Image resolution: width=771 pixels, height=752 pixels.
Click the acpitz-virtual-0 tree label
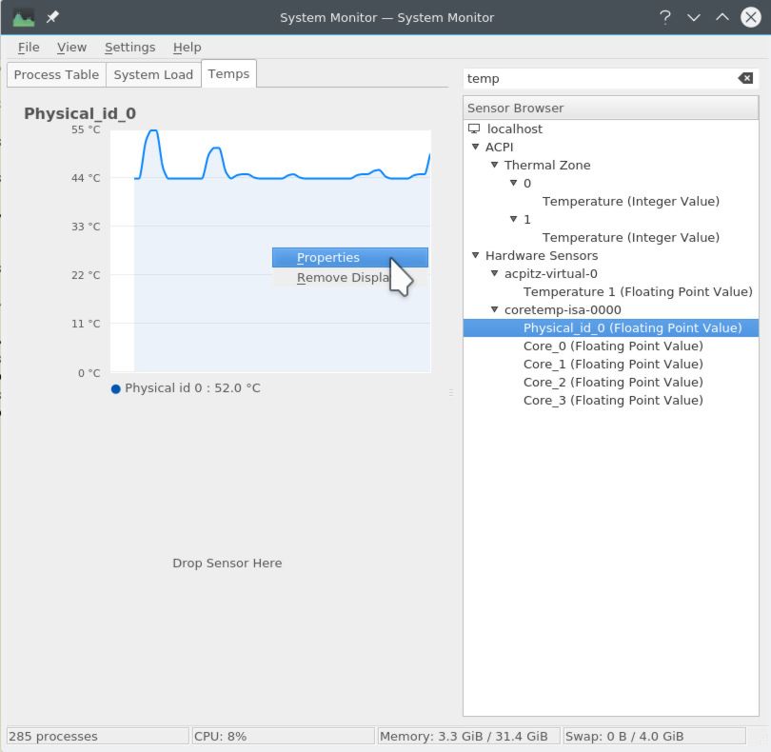pyautogui.click(x=551, y=274)
